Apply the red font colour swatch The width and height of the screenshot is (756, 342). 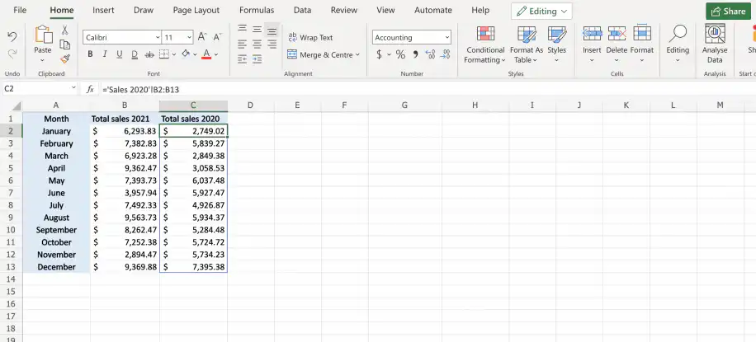click(206, 54)
